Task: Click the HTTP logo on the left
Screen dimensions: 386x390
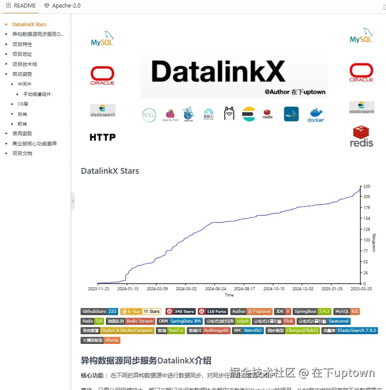Action: click(x=103, y=137)
